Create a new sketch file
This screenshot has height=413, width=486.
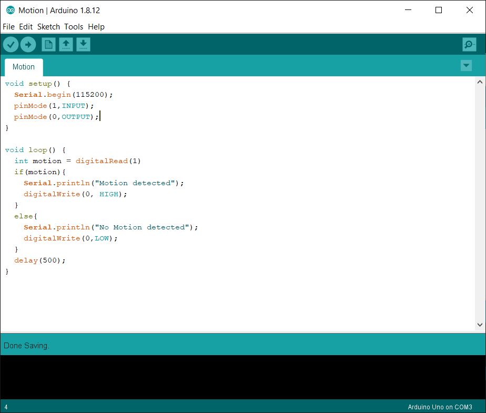pyautogui.click(x=49, y=45)
